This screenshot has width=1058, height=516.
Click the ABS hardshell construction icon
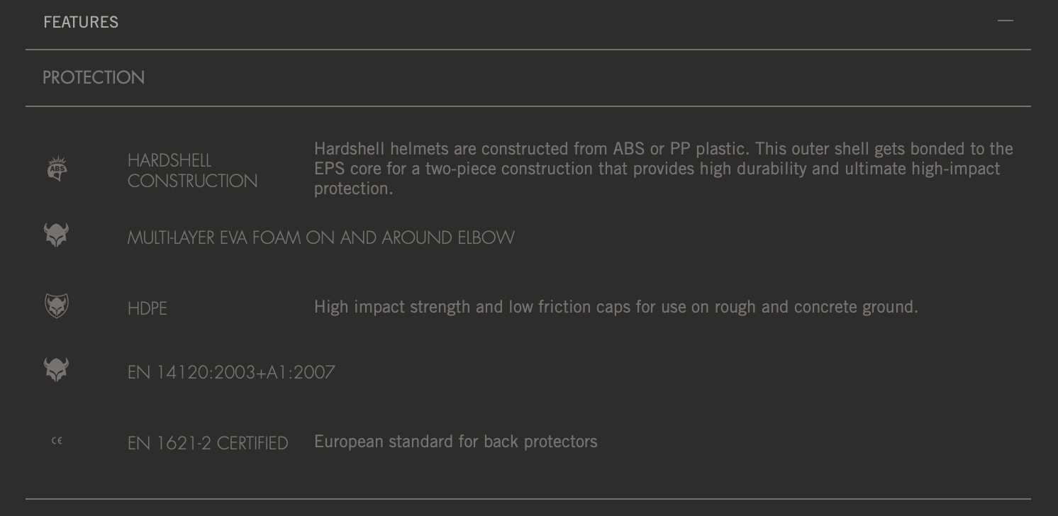(57, 169)
